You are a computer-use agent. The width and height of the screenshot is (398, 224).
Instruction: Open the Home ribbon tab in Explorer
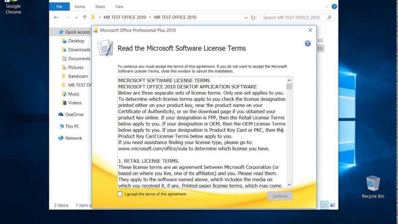(x=80, y=7)
